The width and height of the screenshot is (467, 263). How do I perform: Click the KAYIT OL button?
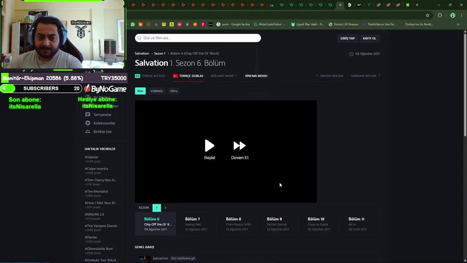click(369, 38)
